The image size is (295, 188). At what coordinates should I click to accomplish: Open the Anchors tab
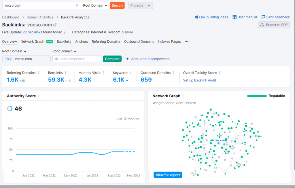82,41
